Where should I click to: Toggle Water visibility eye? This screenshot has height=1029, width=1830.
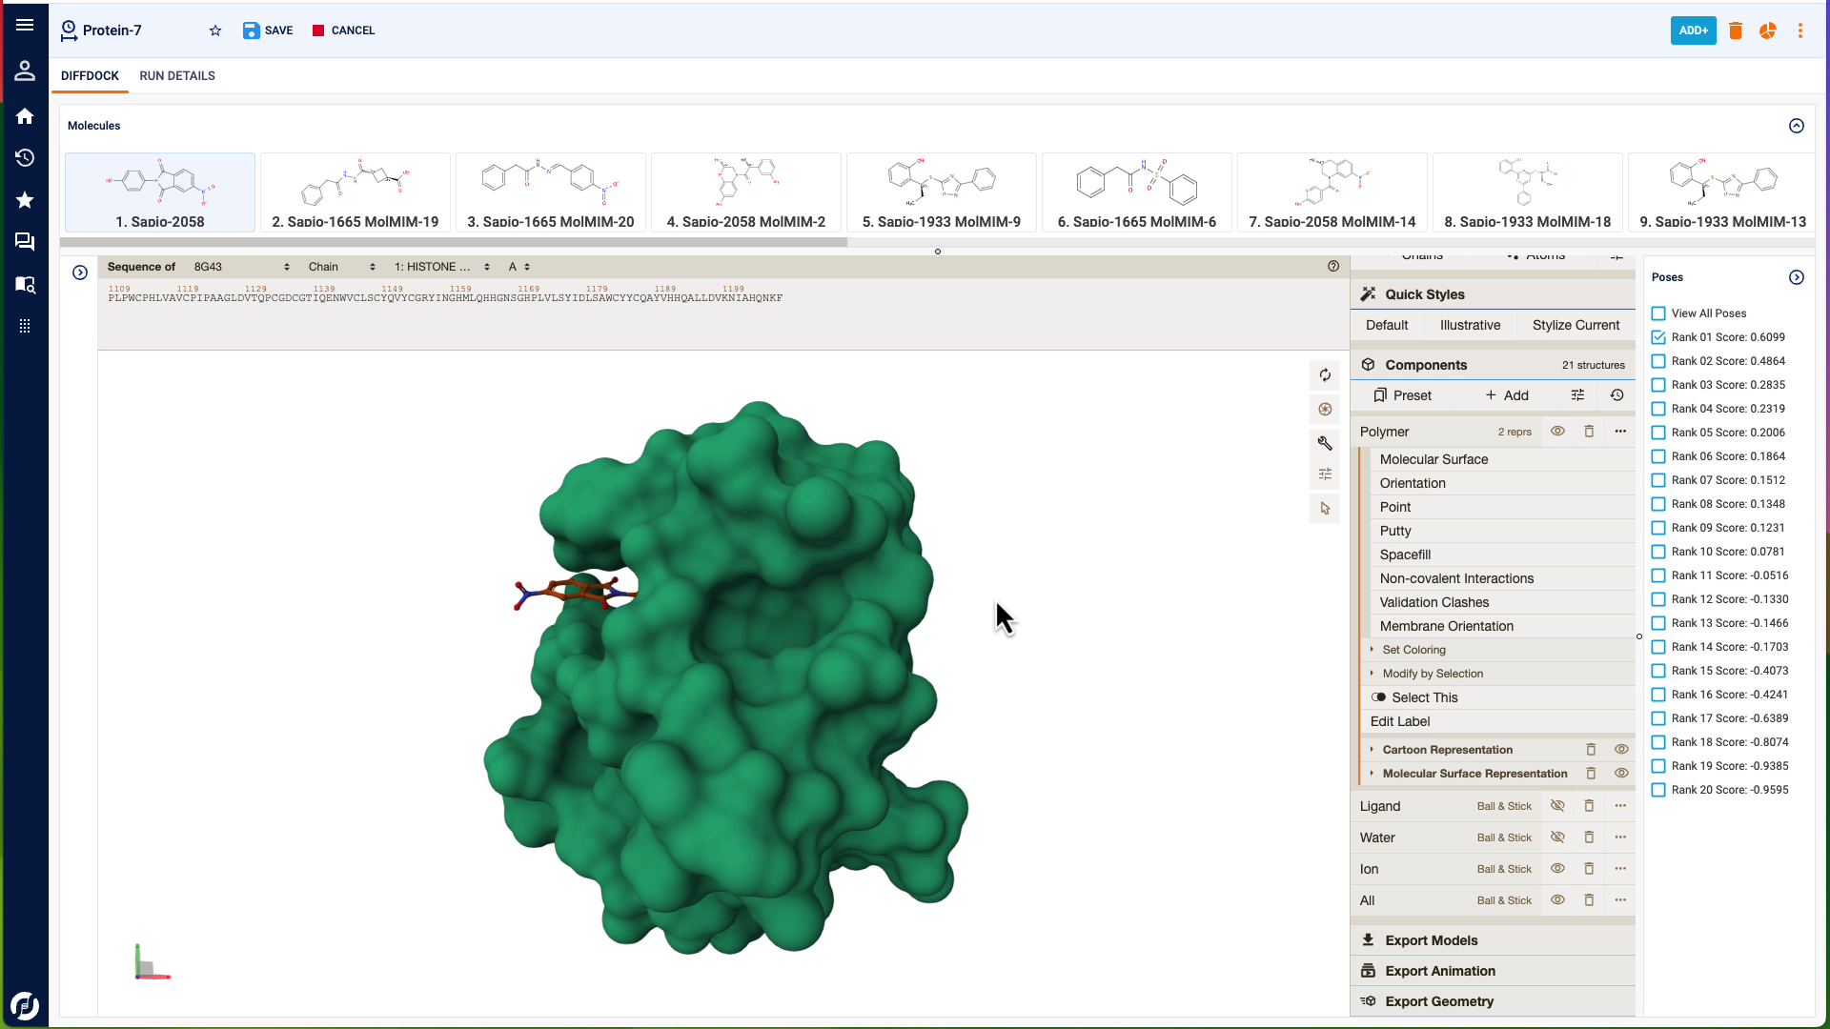tap(1557, 837)
